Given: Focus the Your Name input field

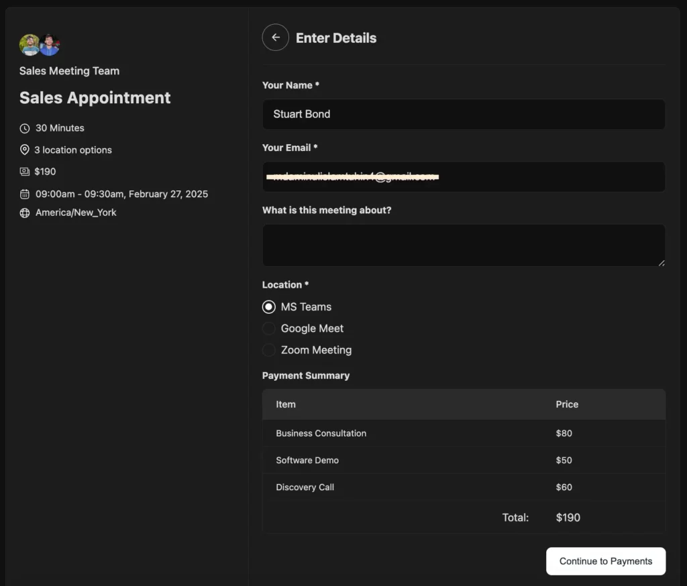Looking at the screenshot, I should click(x=464, y=115).
